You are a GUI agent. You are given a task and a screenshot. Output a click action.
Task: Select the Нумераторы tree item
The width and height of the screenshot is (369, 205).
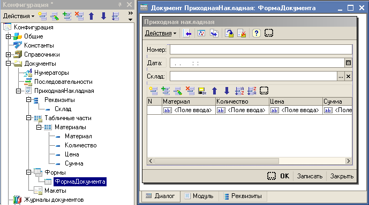tap(51, 73)
